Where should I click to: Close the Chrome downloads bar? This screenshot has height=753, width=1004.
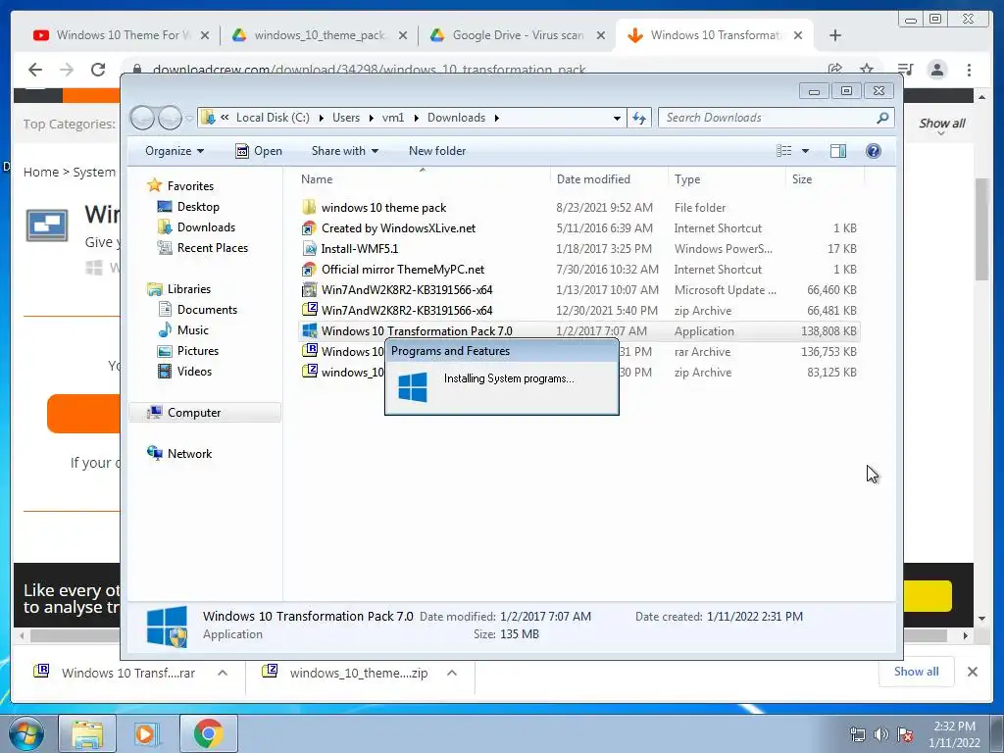point(973,672)
